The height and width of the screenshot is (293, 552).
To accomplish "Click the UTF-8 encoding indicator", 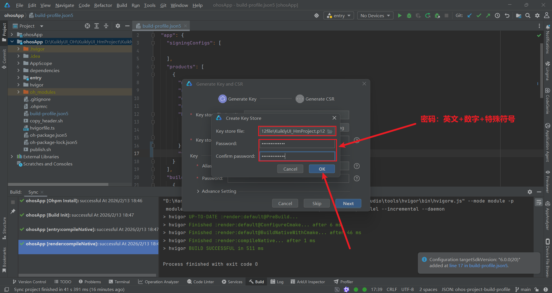I will [407, 289].
